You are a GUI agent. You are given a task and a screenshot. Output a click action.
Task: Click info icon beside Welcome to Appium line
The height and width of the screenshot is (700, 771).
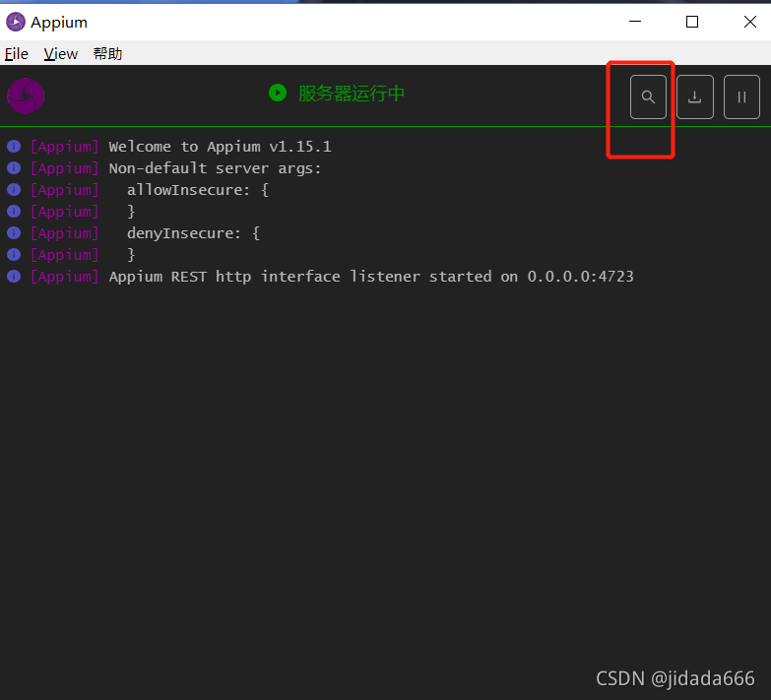coord(14,147)
